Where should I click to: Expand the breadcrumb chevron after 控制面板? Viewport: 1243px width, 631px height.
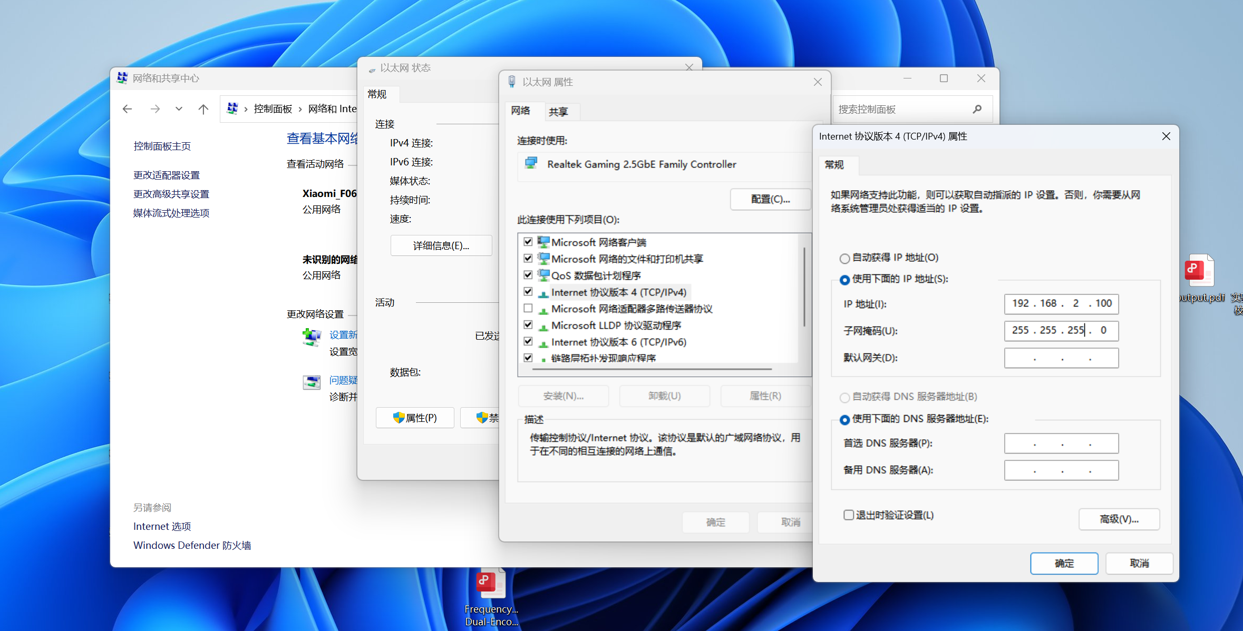(x=300, y=109)
